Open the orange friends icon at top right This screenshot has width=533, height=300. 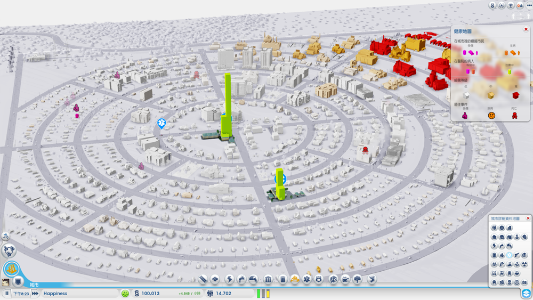520,5
